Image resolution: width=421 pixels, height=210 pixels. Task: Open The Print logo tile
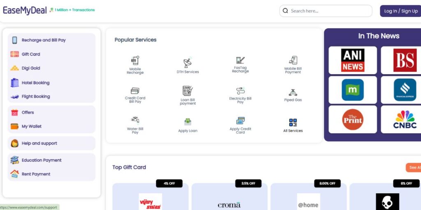352,119
